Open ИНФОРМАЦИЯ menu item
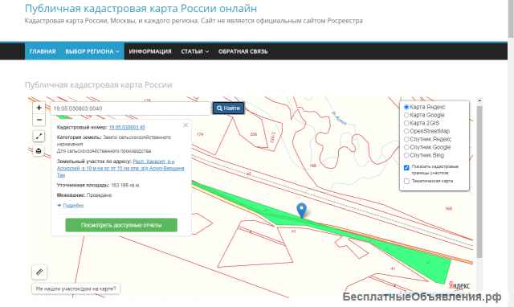Image resolution: width=514 pixels, height=307 pixels. (x=150, y=51)
